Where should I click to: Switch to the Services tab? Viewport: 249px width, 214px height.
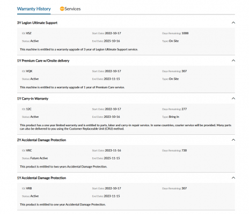[x=72, y=9]
